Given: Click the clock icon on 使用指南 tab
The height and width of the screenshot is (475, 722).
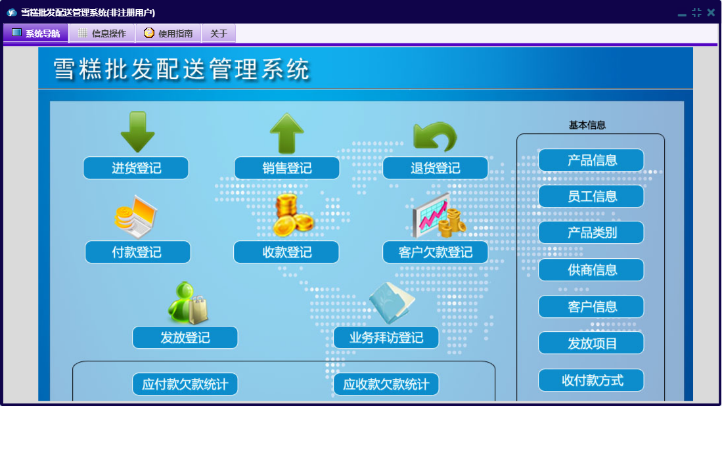Looking at the screenshot, I should [x=148, y=33].
